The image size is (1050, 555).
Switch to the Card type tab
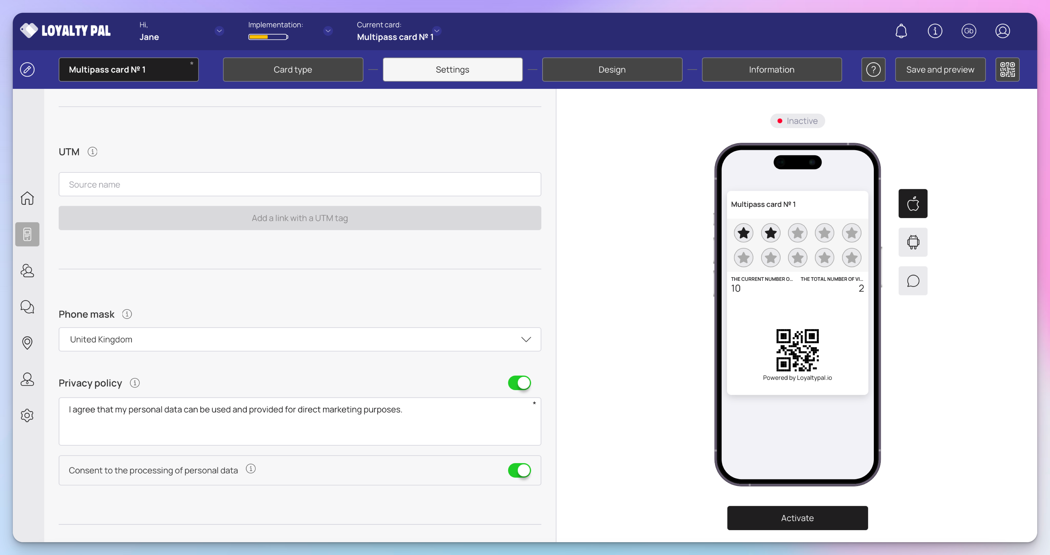[x=293, y=69]
